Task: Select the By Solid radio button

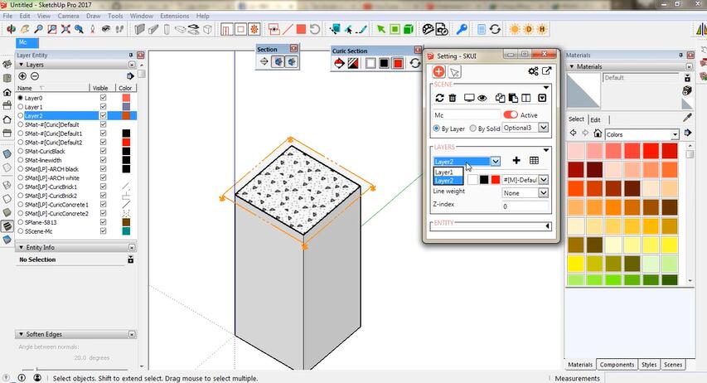Action: (472, 128)
